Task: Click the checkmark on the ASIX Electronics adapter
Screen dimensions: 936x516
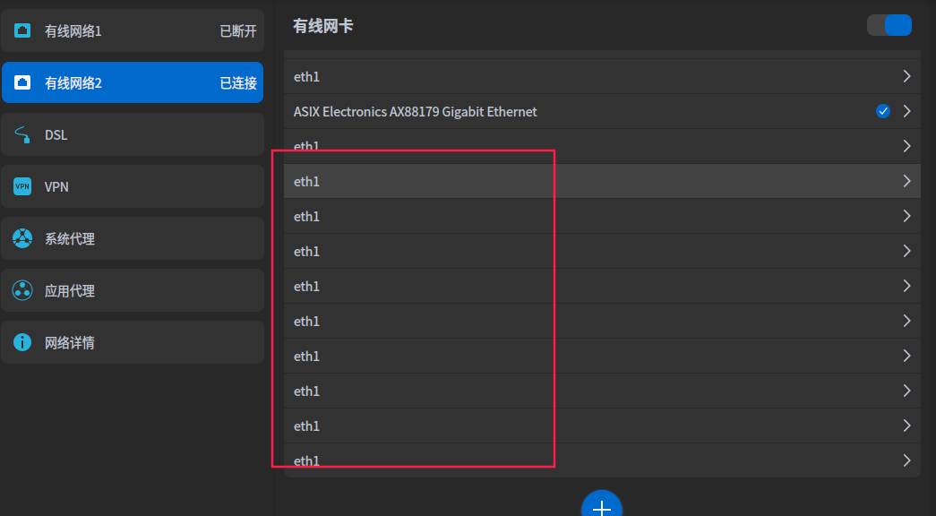Action: [883, 111]
